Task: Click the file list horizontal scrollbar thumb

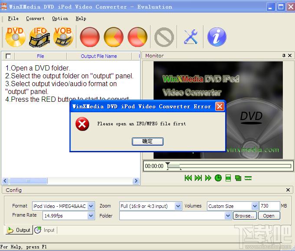Action: pos(28,181)
